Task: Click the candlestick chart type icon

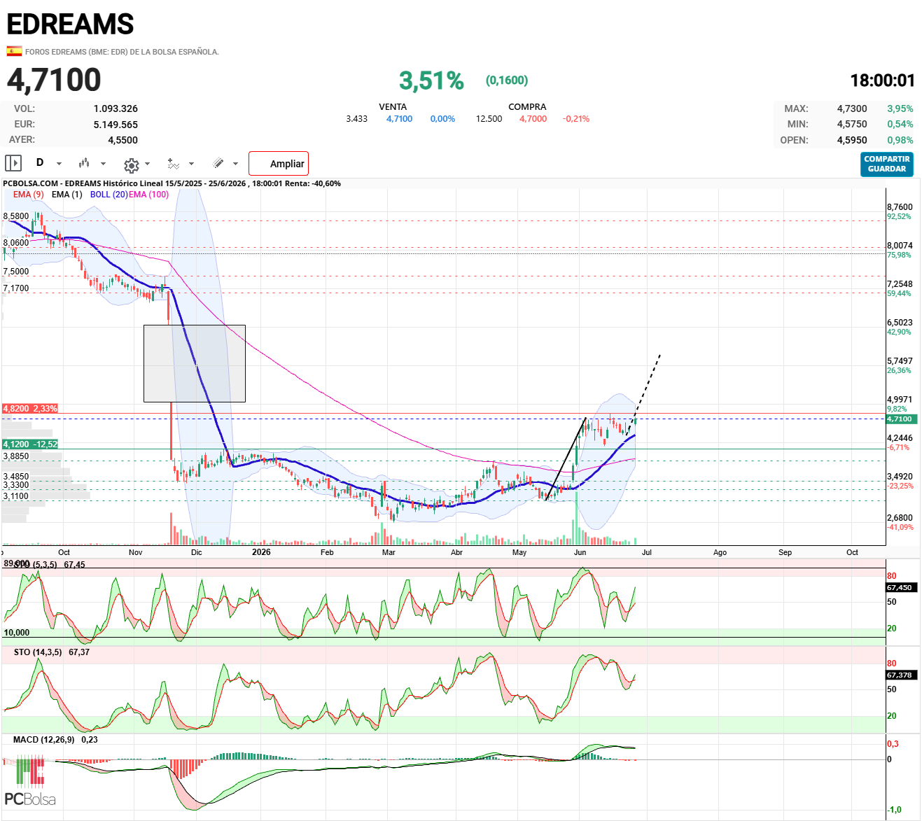Action: pyautogui.click(x=84, y=163)
